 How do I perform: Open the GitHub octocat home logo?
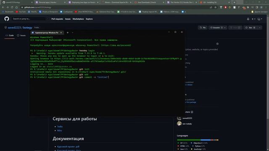tap(7, 19)
